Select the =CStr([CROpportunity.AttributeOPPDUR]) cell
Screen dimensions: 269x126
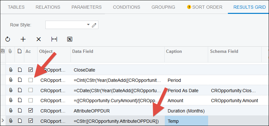(118, 121)
